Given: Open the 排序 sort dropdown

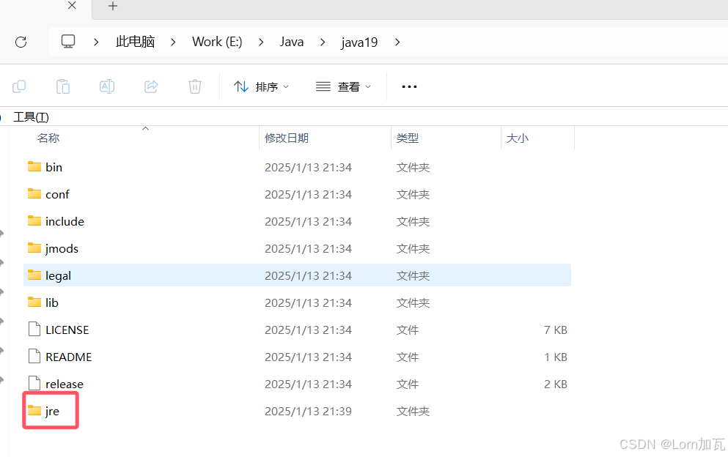Looking at the screenshot, I should click(262, 86).
